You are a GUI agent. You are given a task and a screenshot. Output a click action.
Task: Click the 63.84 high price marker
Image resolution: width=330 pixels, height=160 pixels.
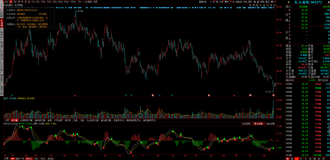coord(80,11)
